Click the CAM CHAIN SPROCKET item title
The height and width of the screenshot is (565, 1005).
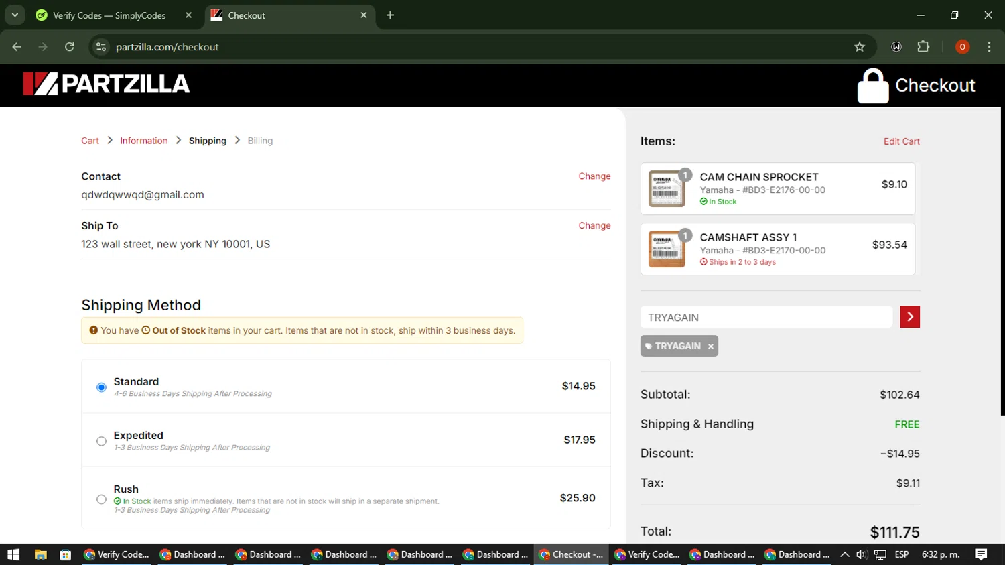tap(759, 177)
